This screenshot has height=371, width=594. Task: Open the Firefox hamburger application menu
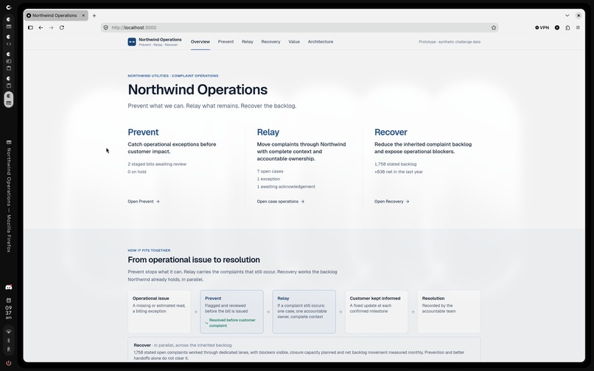click(578, 28)
